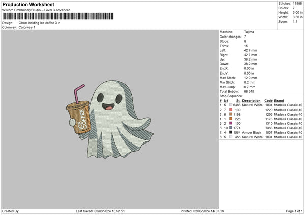Click the printed timestamp '02/08/2024 14.07.16'
Image resolution: width=305 pixels, height=215 pixels.
click(208, 211)
